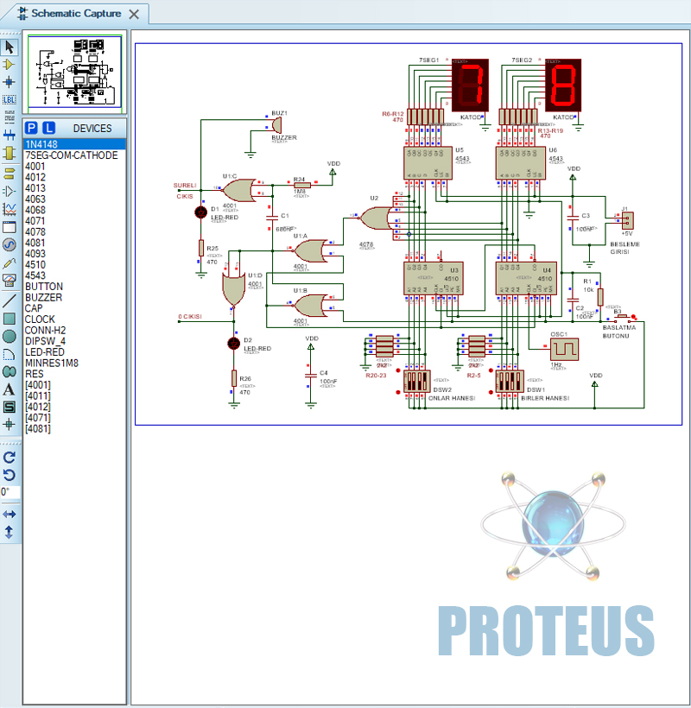This screenshot has height=708, width=691.
Task: Select the 2D Graphics Line tool
Action: click(10, 300)
